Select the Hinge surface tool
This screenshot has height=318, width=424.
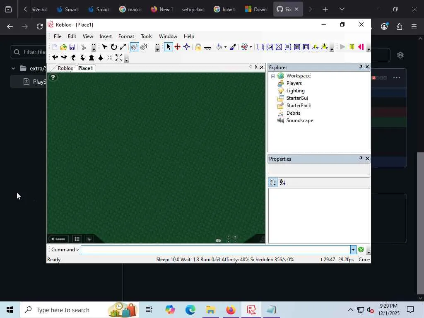[x=315, y=47]
